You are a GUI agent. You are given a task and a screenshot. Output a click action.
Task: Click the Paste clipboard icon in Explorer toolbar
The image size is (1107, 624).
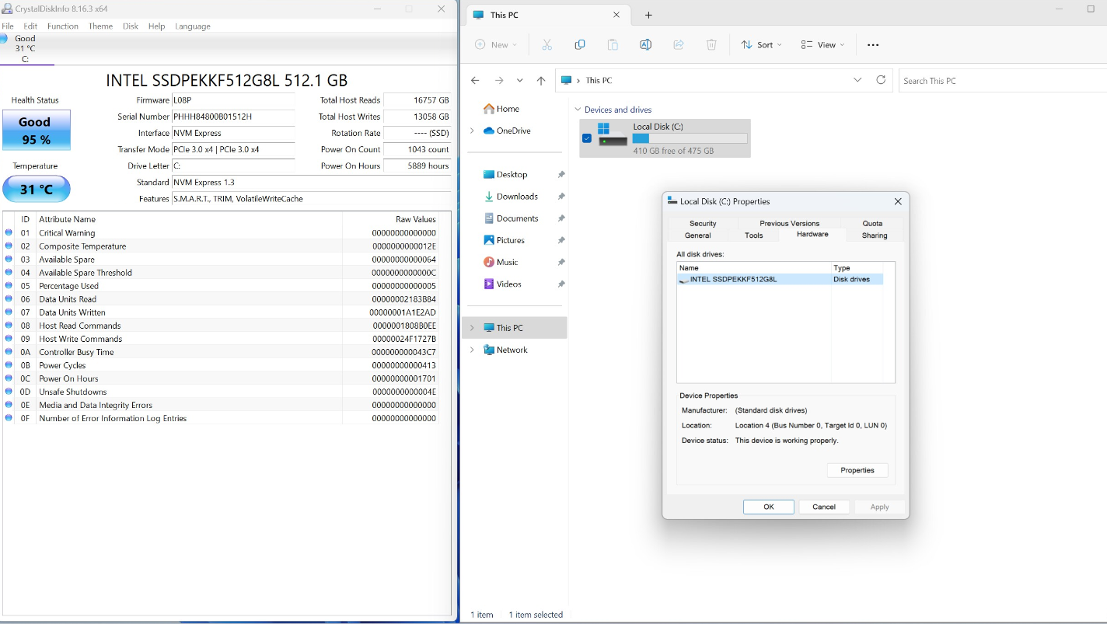click(613, 45)
